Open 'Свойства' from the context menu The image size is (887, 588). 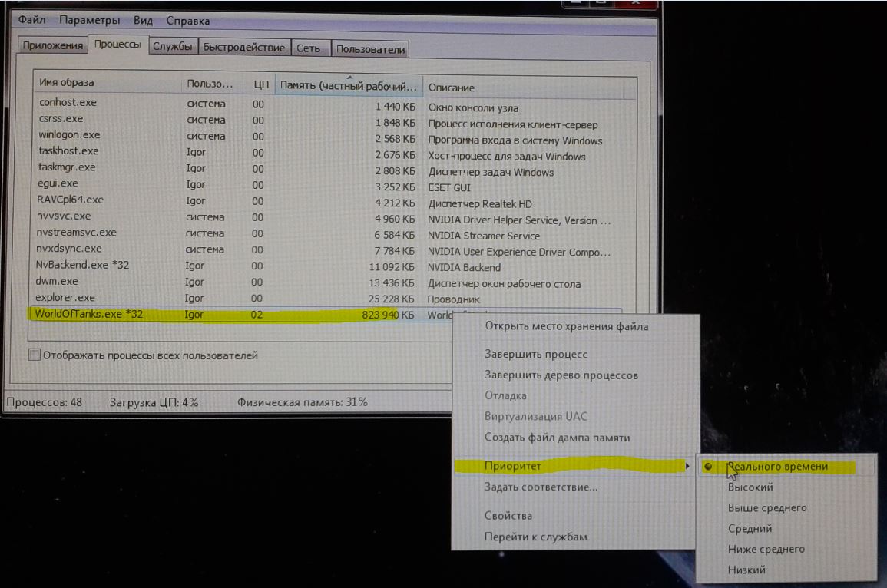click(x=508, y=516)
